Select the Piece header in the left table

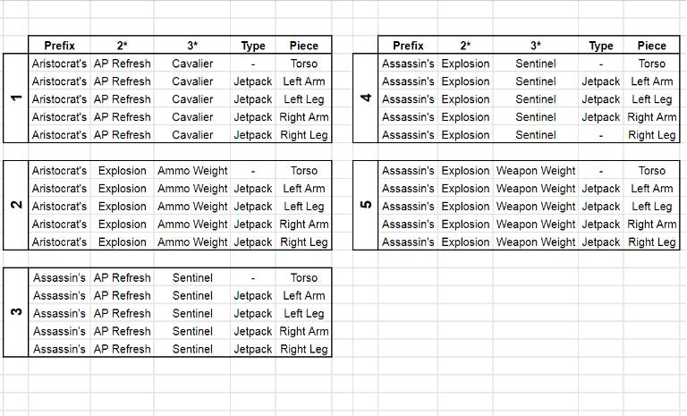pos(303,46)
